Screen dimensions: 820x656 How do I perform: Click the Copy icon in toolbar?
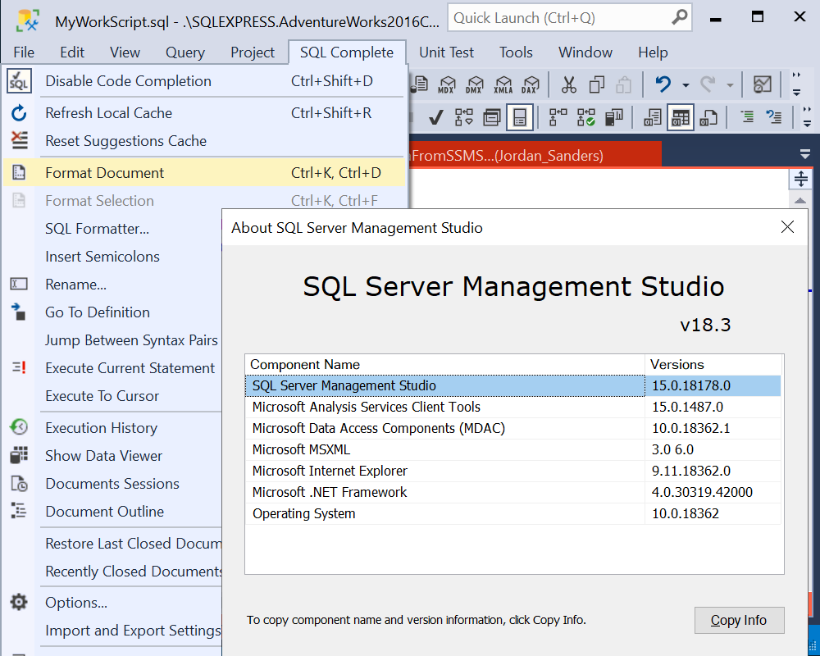click(596, 84)
